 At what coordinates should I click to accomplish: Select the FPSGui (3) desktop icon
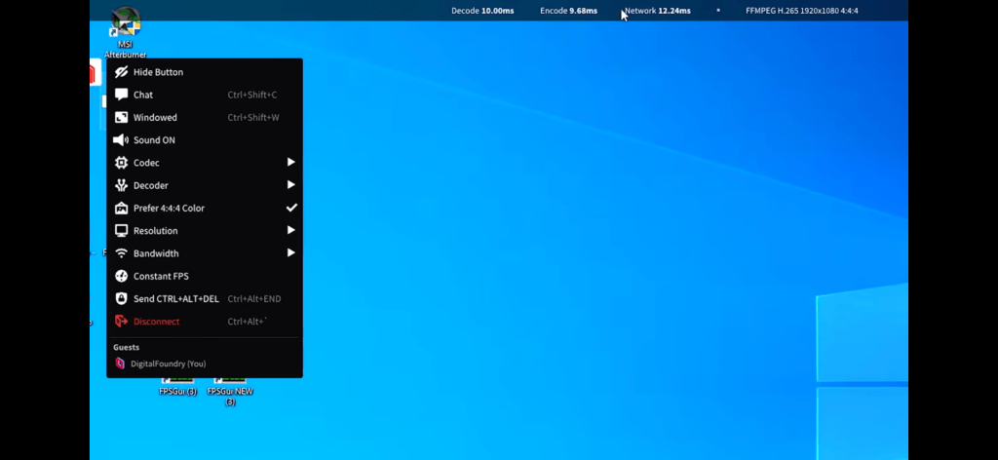[177, 387]
